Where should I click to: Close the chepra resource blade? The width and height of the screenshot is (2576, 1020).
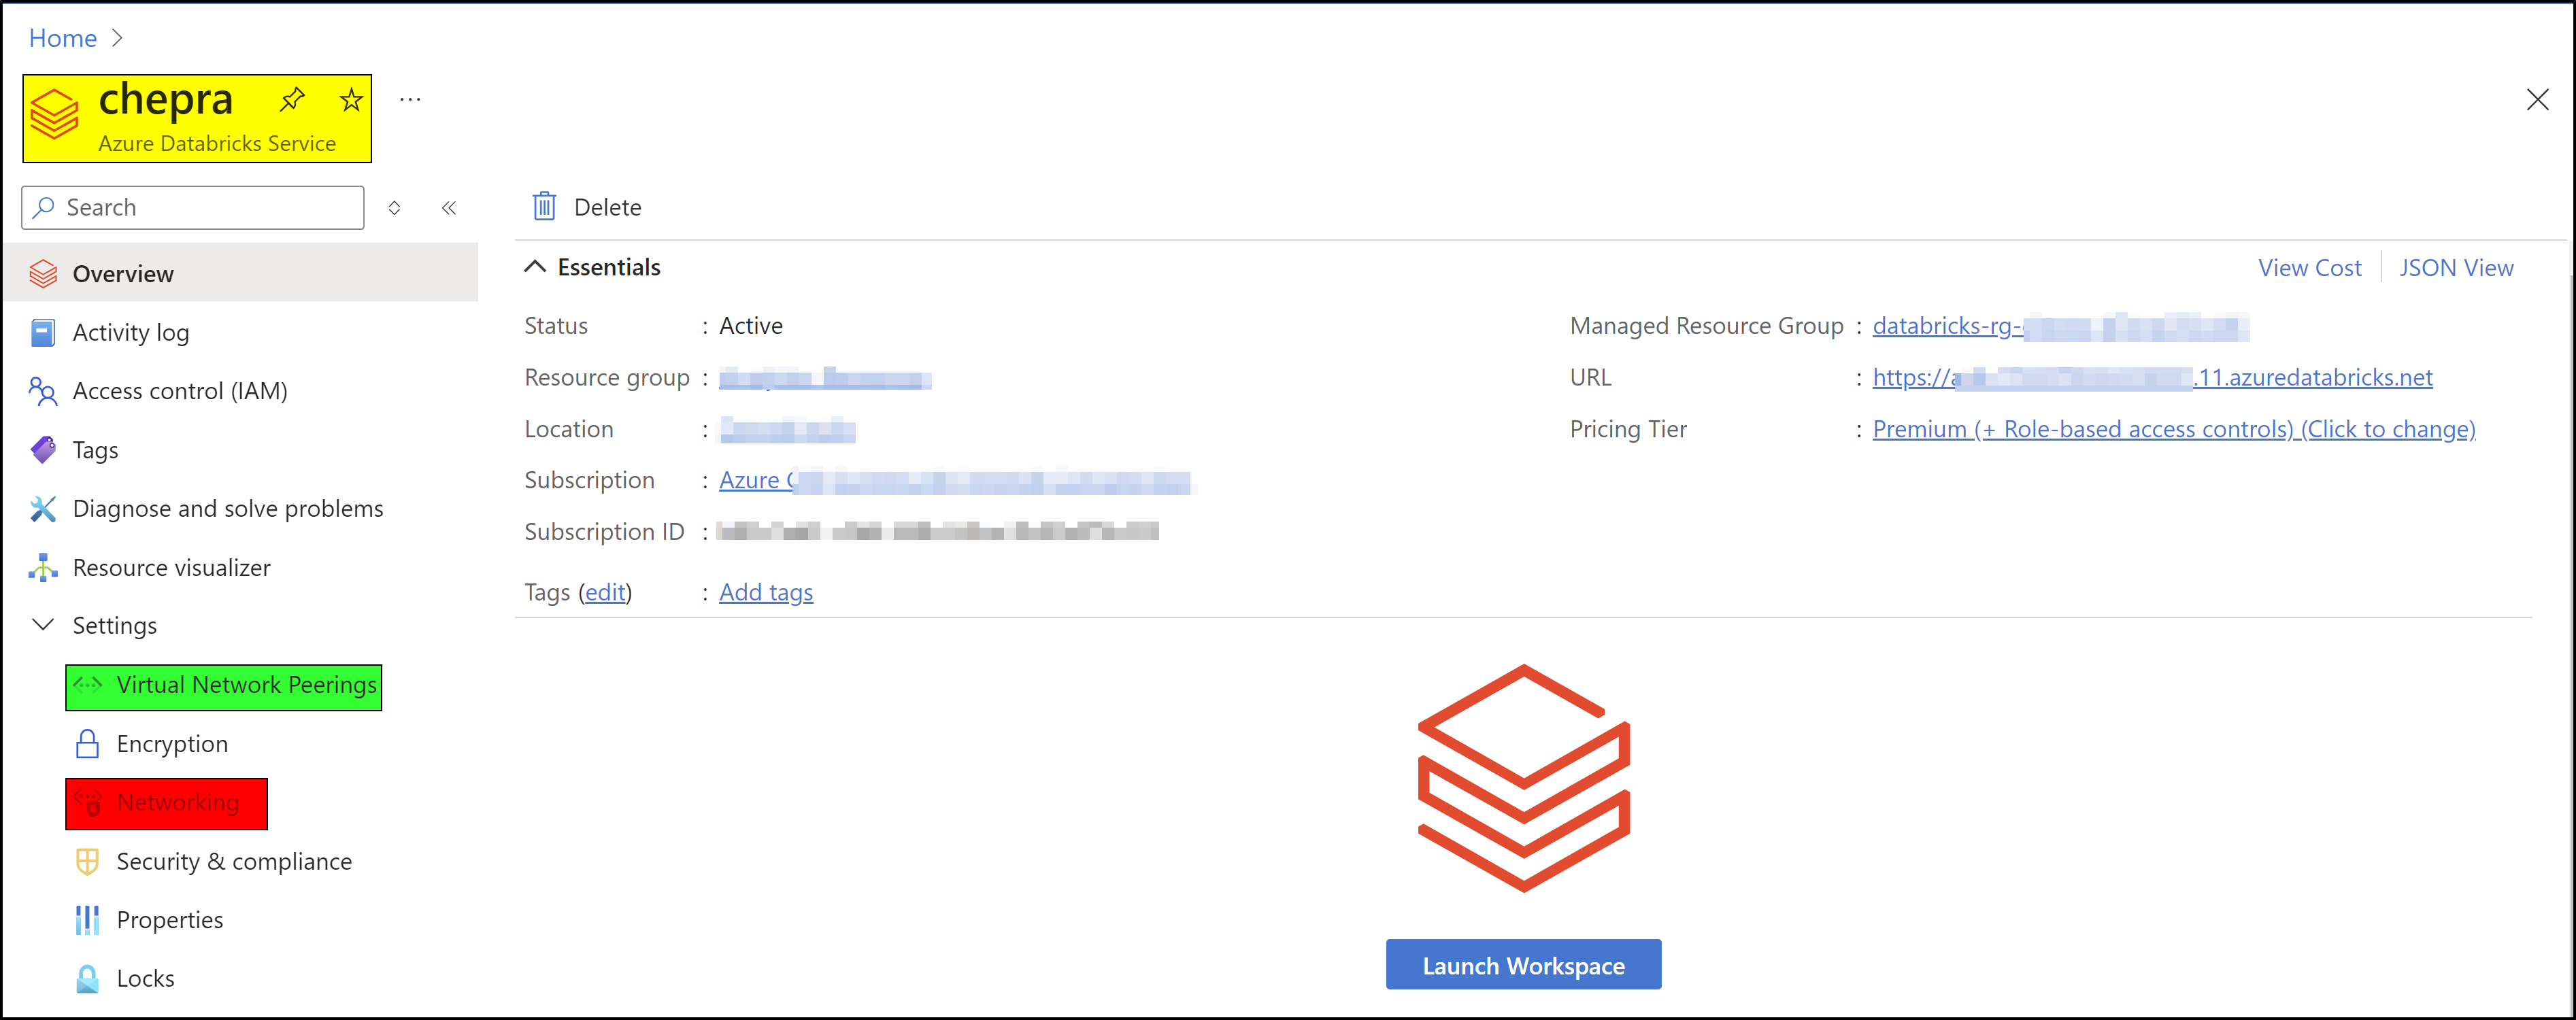tap(2537, 99)
